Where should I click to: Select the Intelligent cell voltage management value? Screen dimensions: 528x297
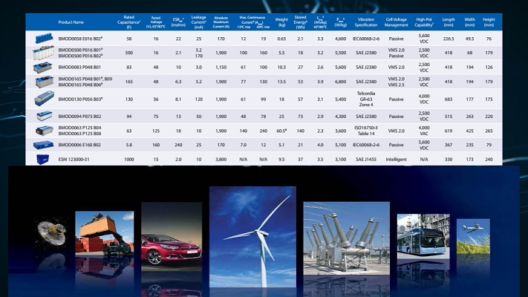[397, 160]
